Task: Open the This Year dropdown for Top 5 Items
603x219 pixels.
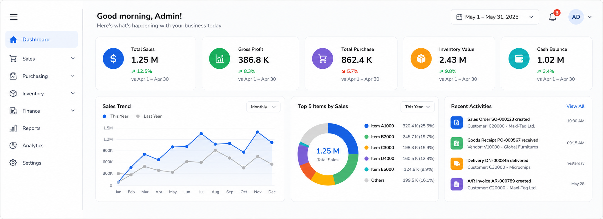Action: point(417,107)
